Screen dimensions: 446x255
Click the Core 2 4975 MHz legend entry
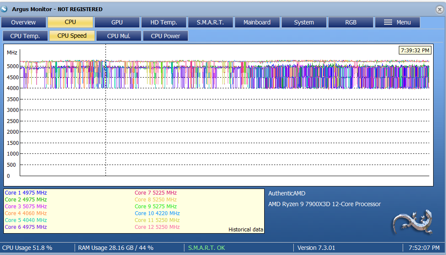(26, 200)
